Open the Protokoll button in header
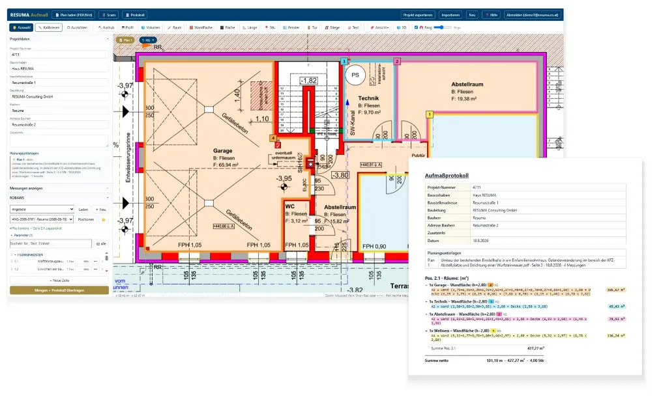 (x=135, y=15)
